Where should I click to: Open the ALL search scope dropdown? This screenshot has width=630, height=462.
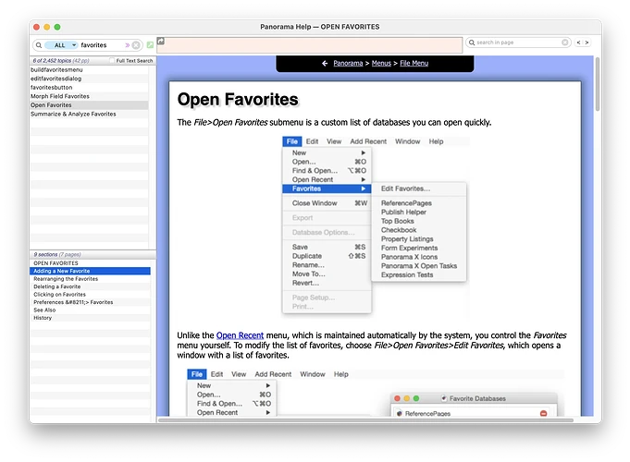(61, 45)
